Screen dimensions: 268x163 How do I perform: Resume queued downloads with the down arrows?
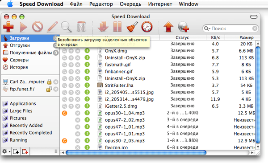coord(103,27)
